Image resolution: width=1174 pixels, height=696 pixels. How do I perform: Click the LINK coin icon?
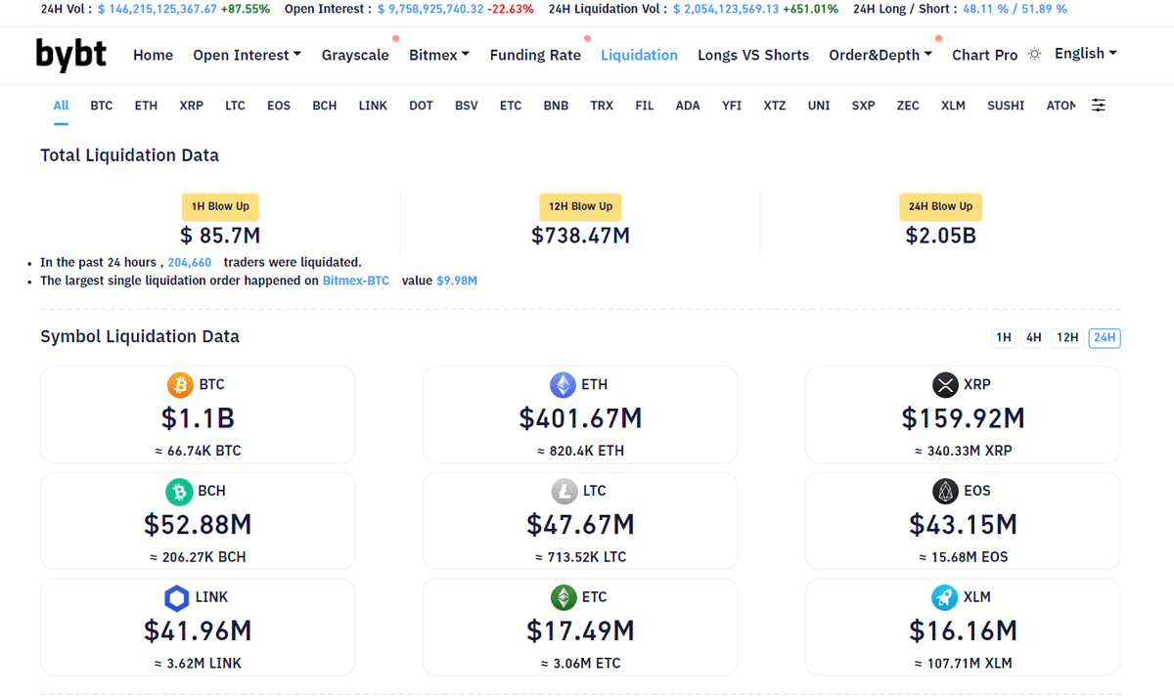pyautogui.click(x=176, y=597)
